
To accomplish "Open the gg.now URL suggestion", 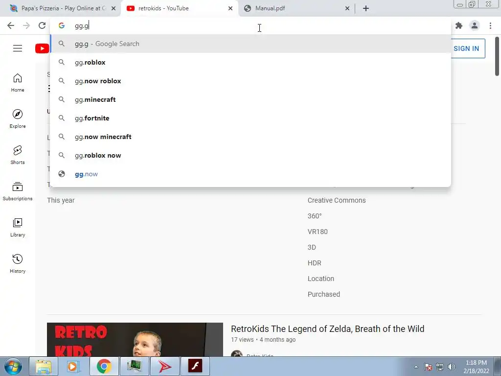I will coord(250,174).
